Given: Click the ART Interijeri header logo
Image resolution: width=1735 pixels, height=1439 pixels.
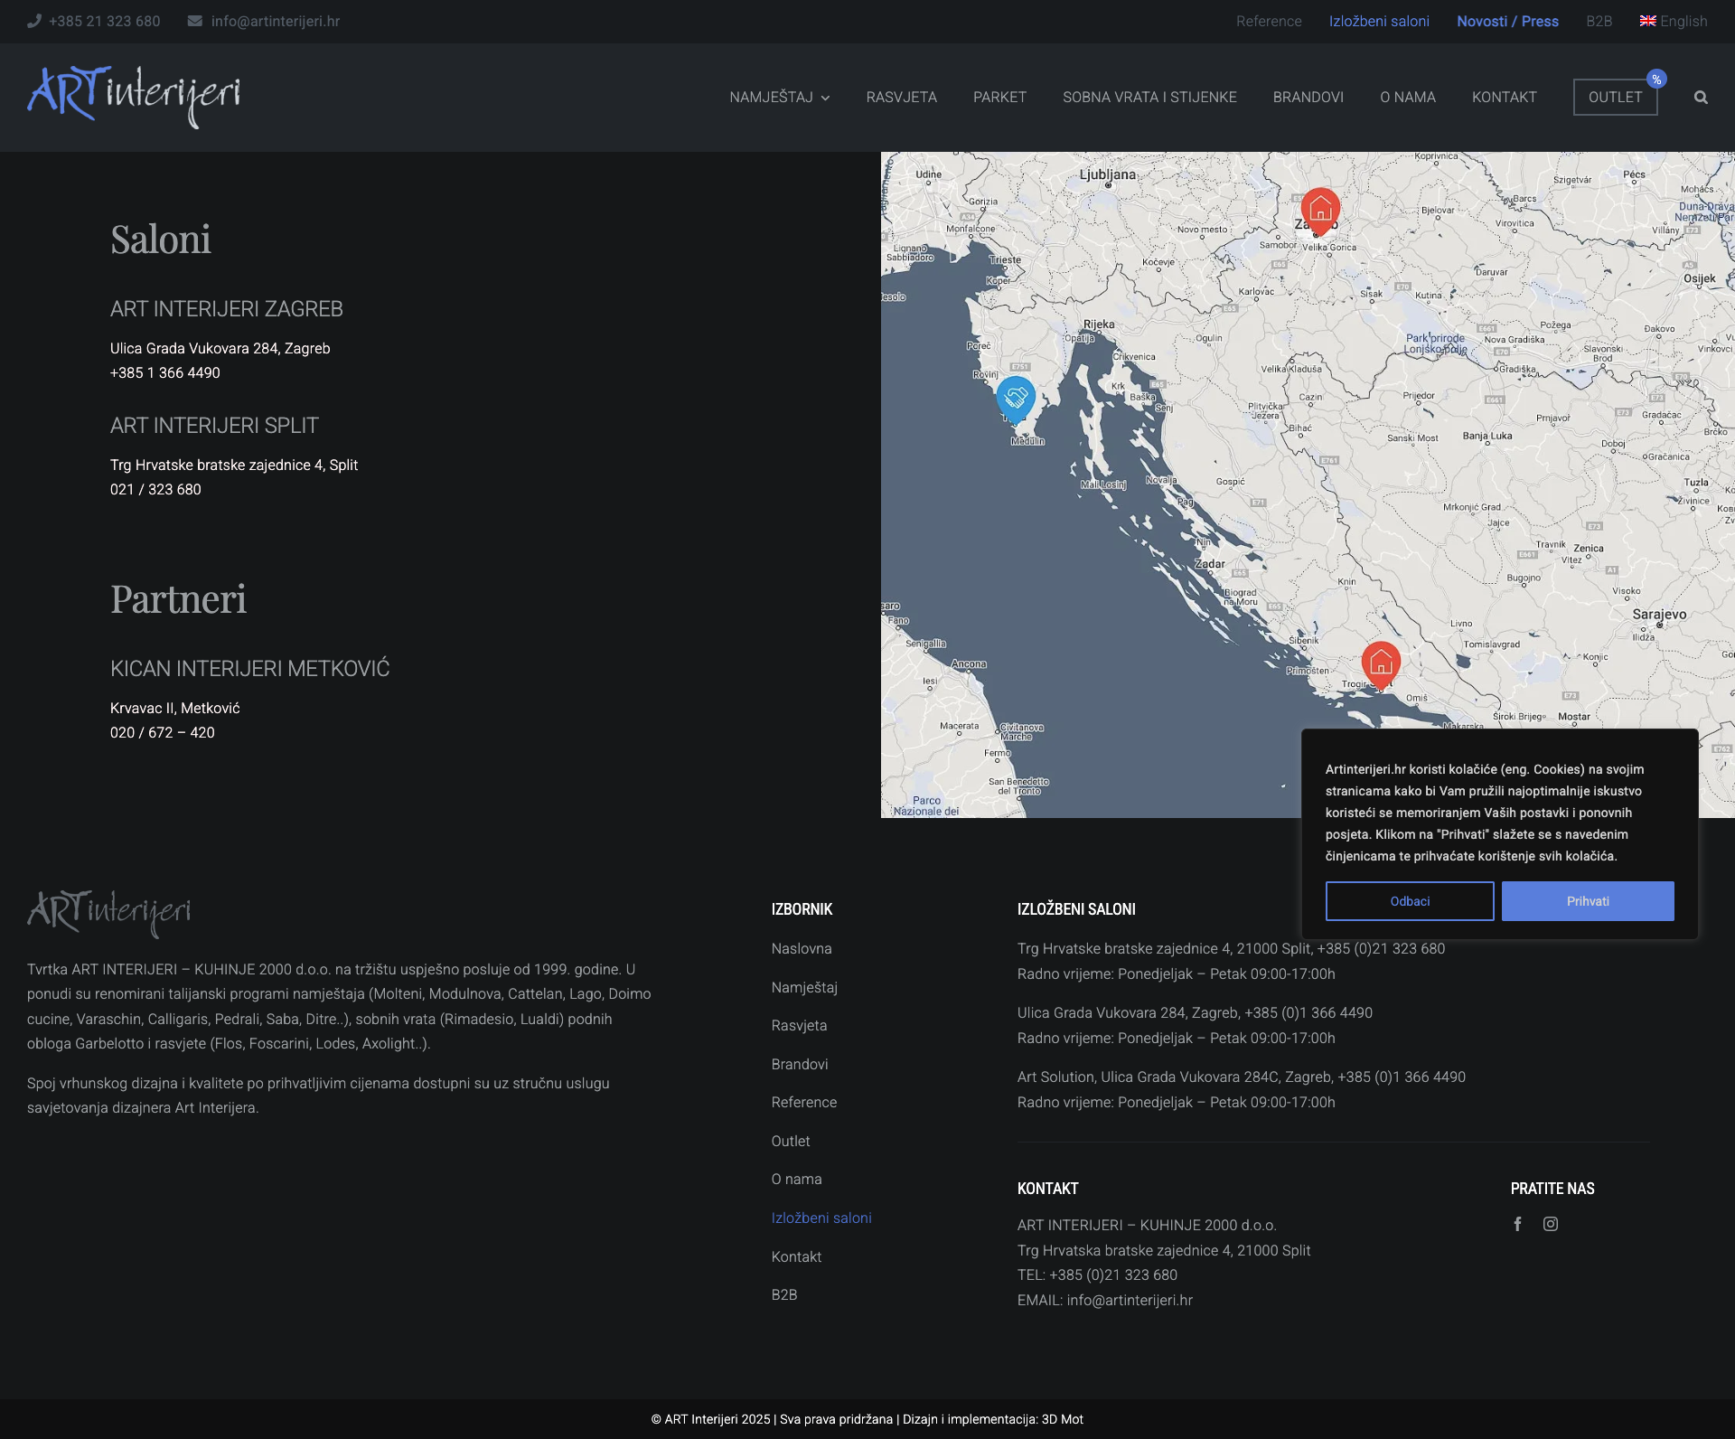Looking at the screenshot, I should click(x=134, y=97).
